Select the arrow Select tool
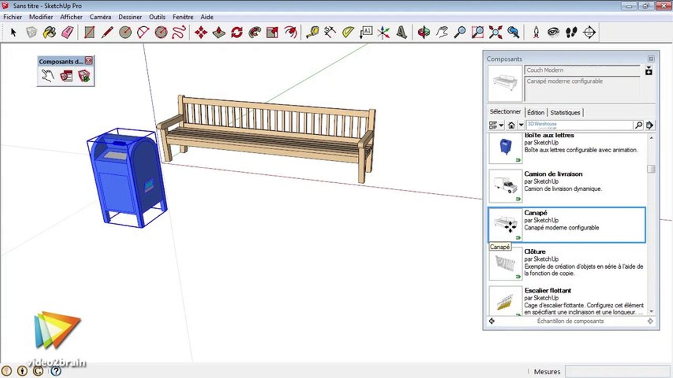Image resolution: width=673 pixels, height=378 pixels. point(14,33)
